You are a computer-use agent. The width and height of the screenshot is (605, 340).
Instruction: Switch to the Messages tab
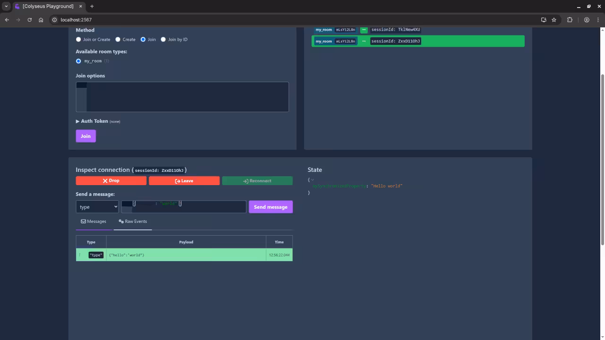click(94, 221)
